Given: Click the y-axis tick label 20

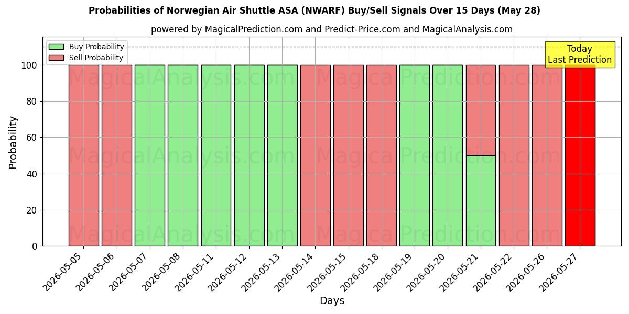Looking at the screenshot, I should (x=32, y=210).
